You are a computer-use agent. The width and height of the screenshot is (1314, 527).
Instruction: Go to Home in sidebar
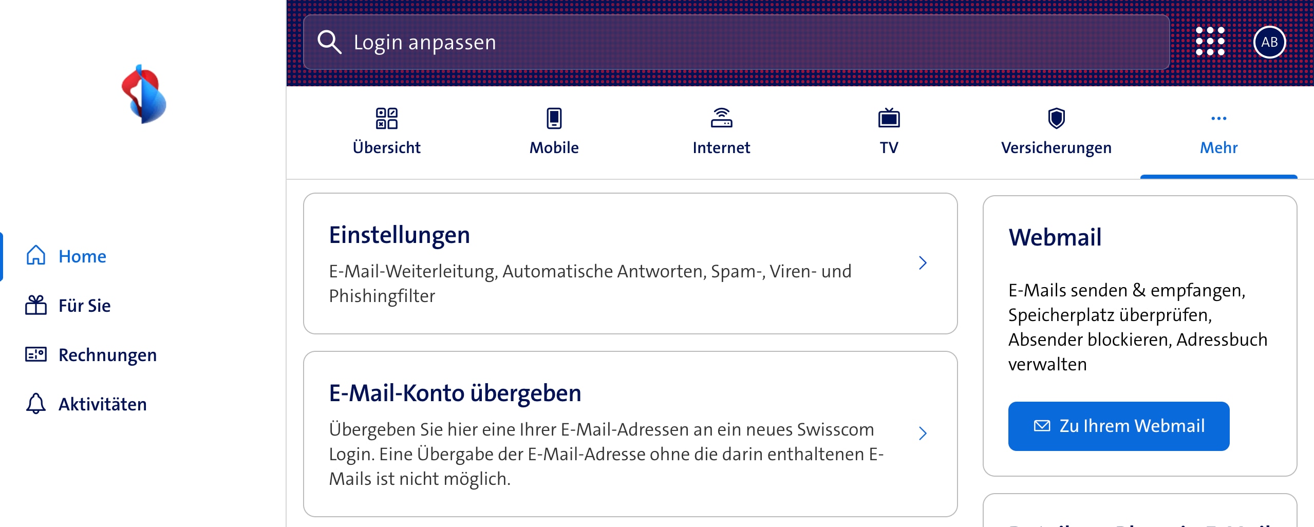click(82, 256)
